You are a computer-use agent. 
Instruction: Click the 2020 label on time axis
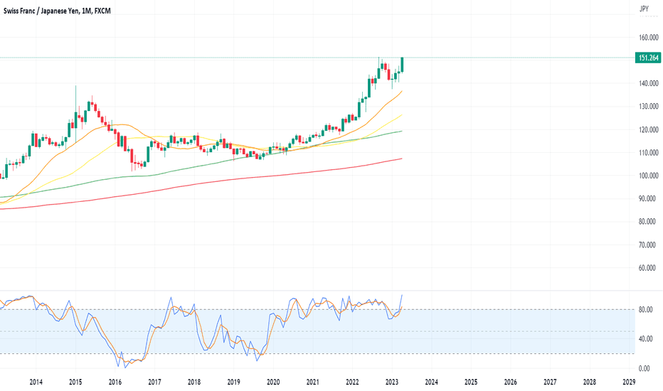(x=273, y=382)
